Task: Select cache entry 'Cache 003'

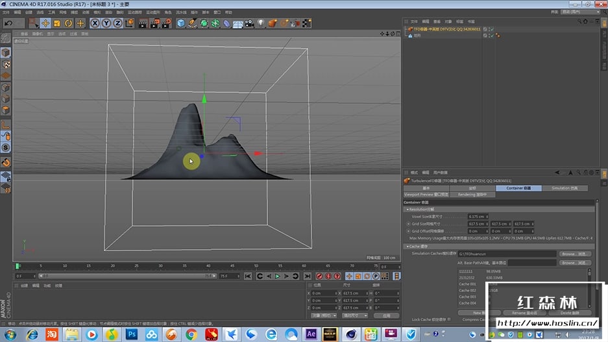Action: 467,297
